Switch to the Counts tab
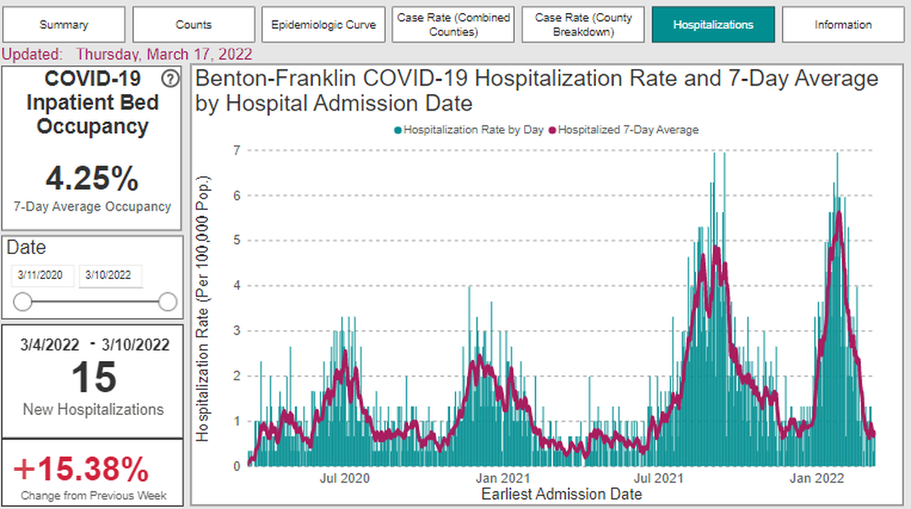Viewport: 911px width, 509px height. pyautogui.click(x=194, y=25)
